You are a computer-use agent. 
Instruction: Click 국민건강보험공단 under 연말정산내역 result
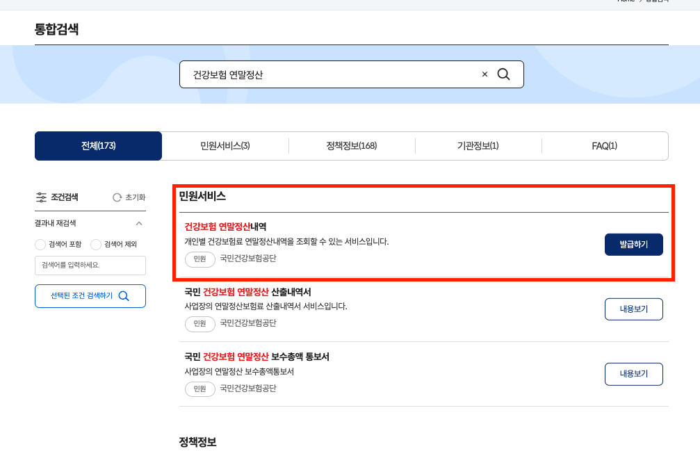248,258
